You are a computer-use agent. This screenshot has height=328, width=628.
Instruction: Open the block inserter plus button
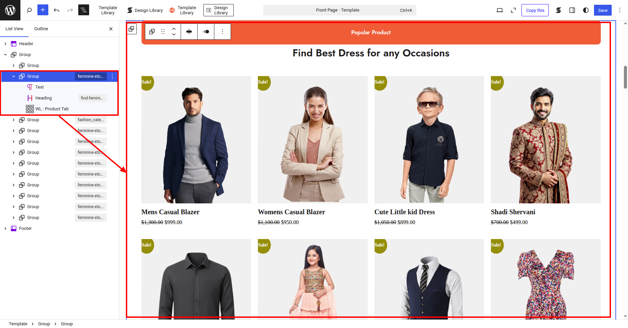pos(43,10)
